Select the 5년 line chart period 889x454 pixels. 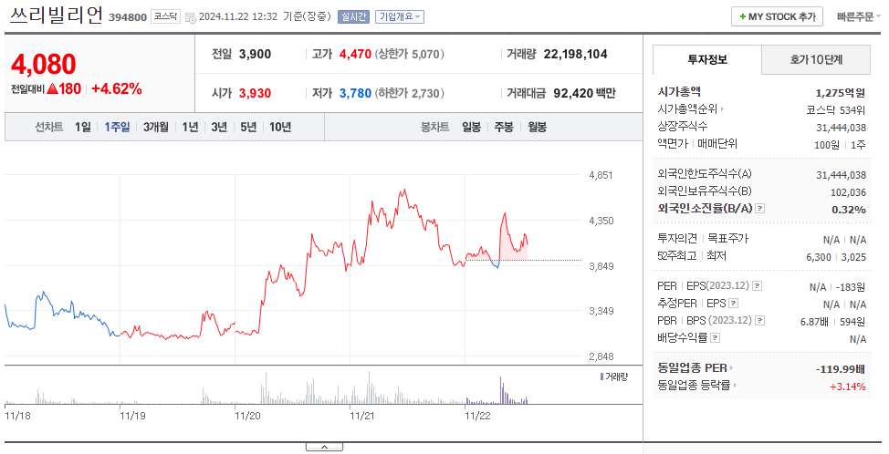(x=248, y=127)
